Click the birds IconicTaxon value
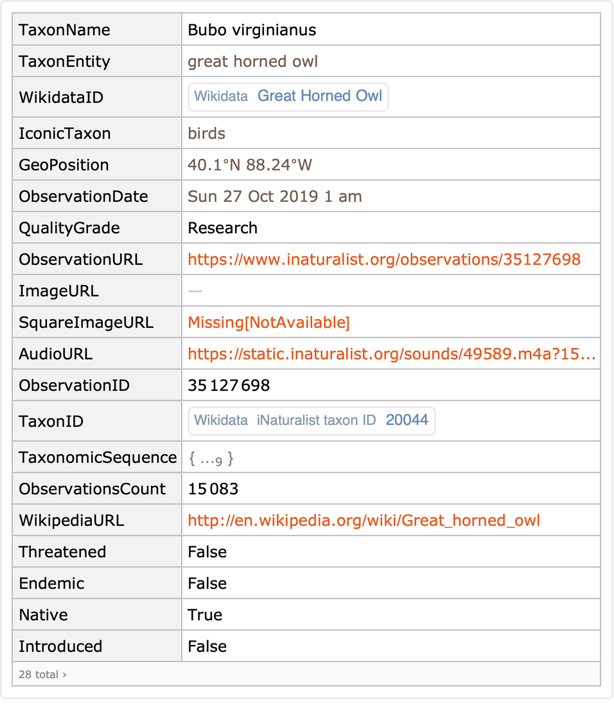This screenshot has width=614, height=720. pos(206,134)
